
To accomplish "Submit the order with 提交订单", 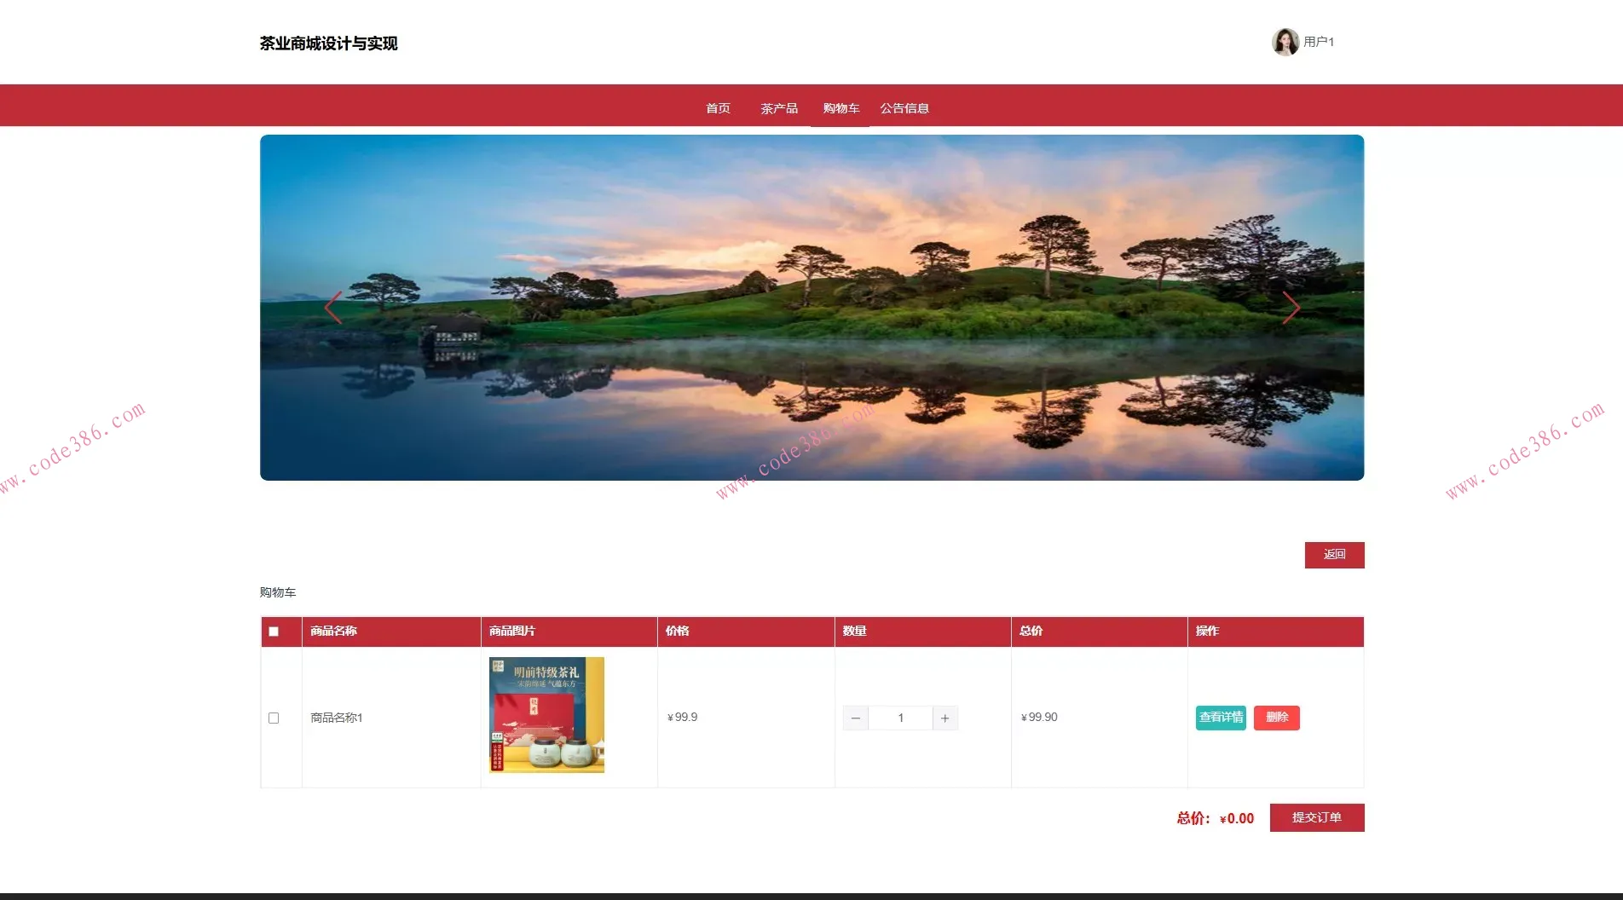I will 1317,817.
